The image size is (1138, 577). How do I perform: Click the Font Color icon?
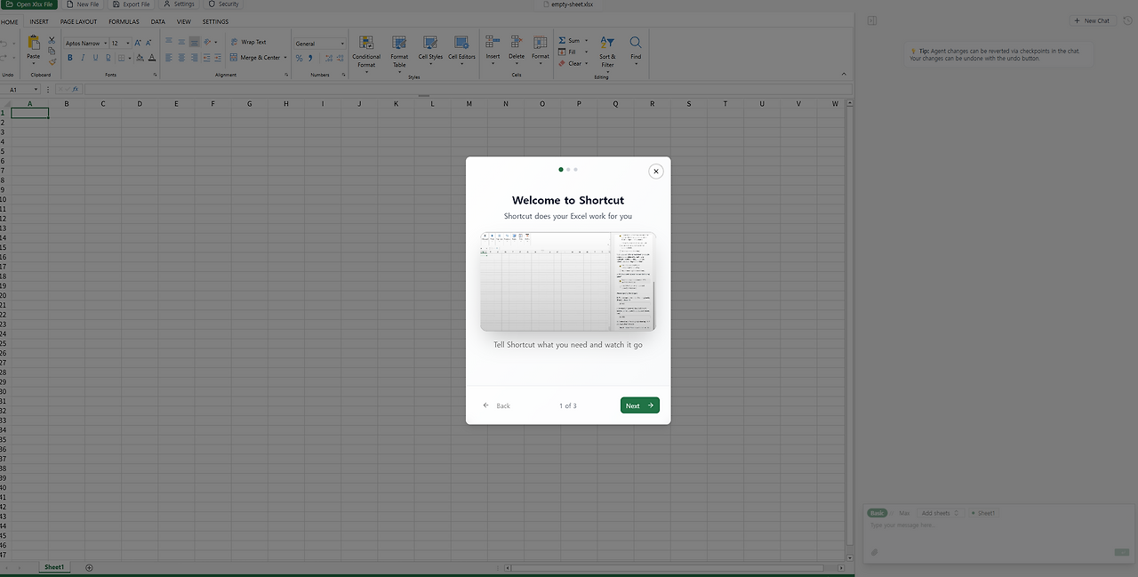(x=152, y=58)
